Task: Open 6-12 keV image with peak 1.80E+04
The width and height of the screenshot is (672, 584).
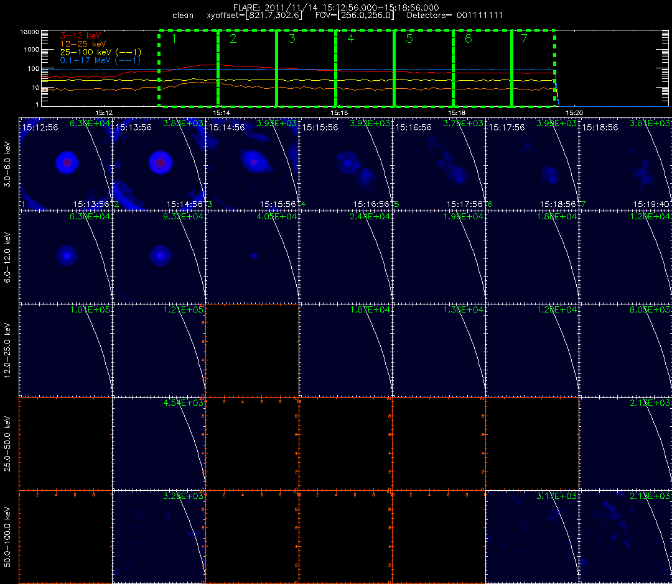Action: tap(532, 258)
